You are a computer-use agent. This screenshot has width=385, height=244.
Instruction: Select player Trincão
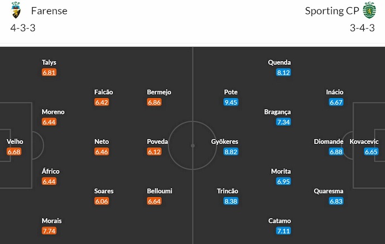click(x=227, y=191)
